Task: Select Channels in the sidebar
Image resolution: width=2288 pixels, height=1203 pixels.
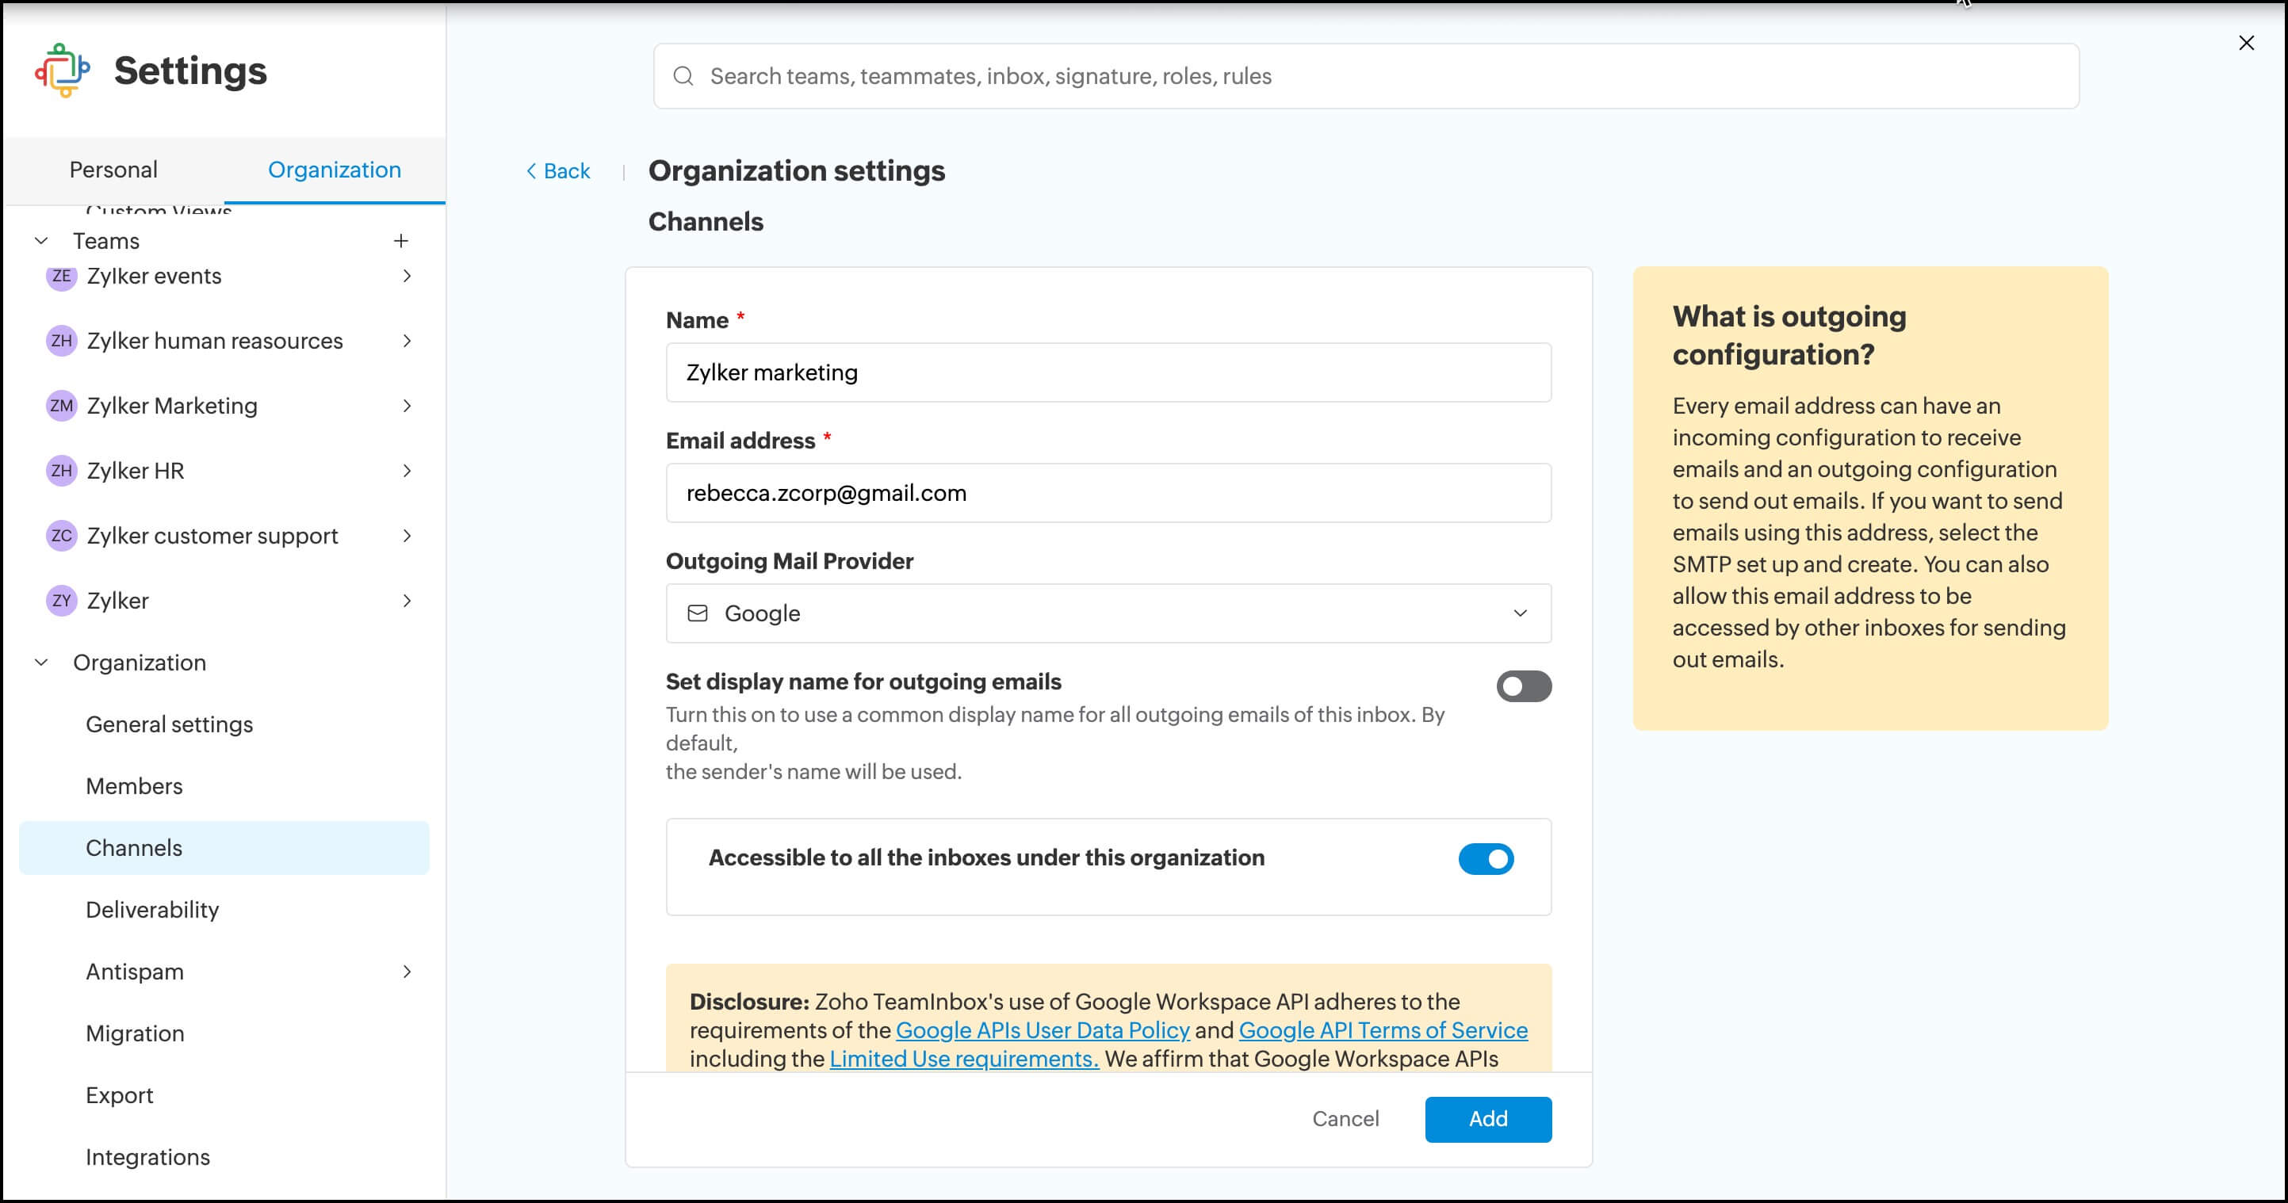Action: point(134,847)
